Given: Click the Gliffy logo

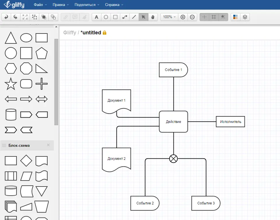Looking at the screenshot, I should (x=14, y=4).
